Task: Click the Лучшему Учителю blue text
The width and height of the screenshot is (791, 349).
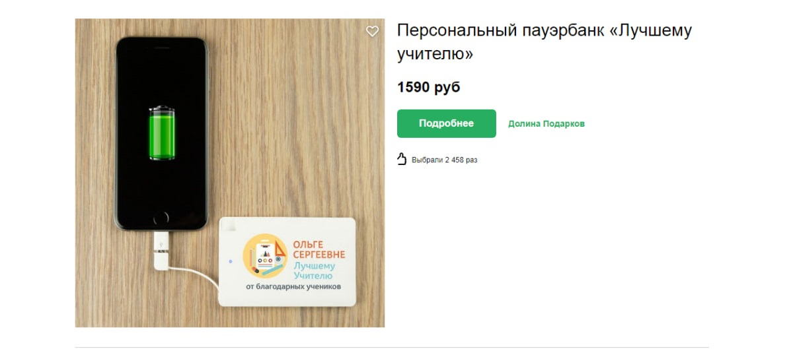Action: [x=314, y=270]
